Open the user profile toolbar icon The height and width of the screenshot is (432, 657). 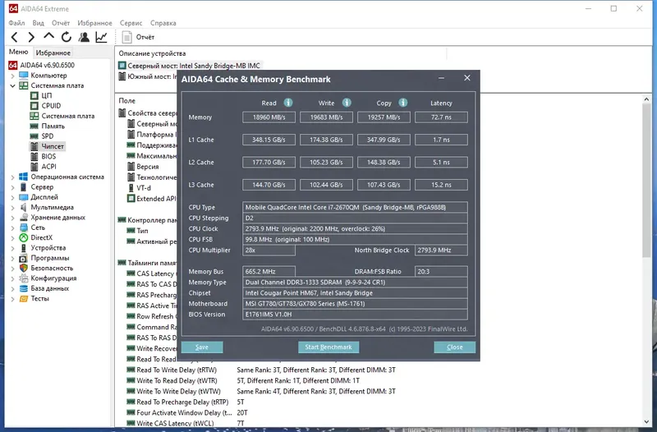[84, 37]
